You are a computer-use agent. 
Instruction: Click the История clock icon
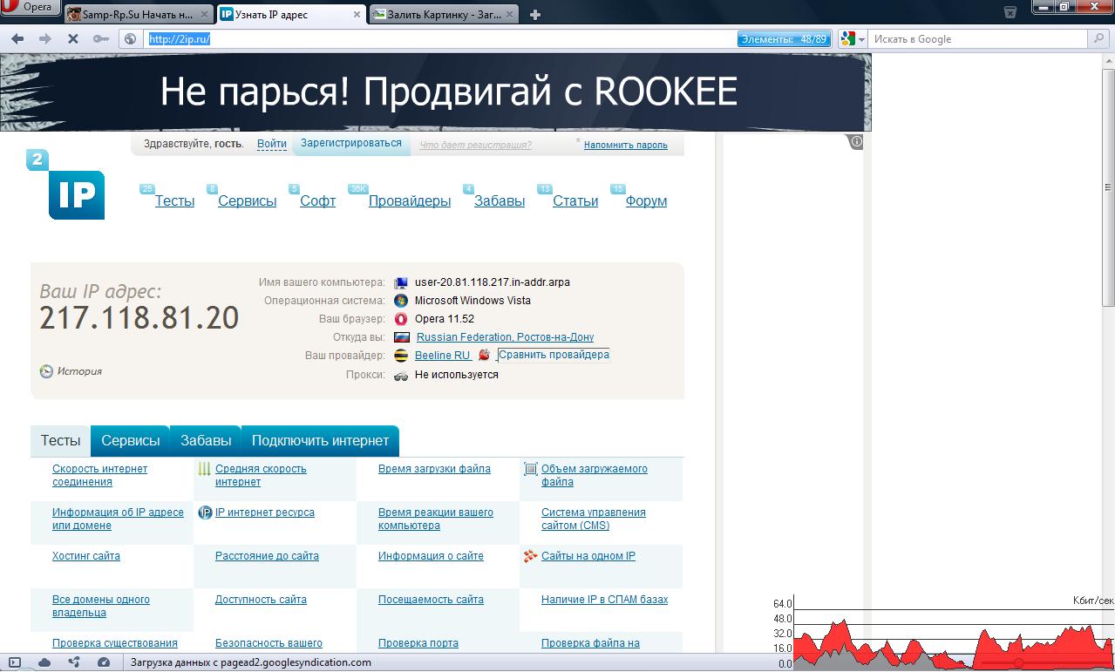point(46,371)
